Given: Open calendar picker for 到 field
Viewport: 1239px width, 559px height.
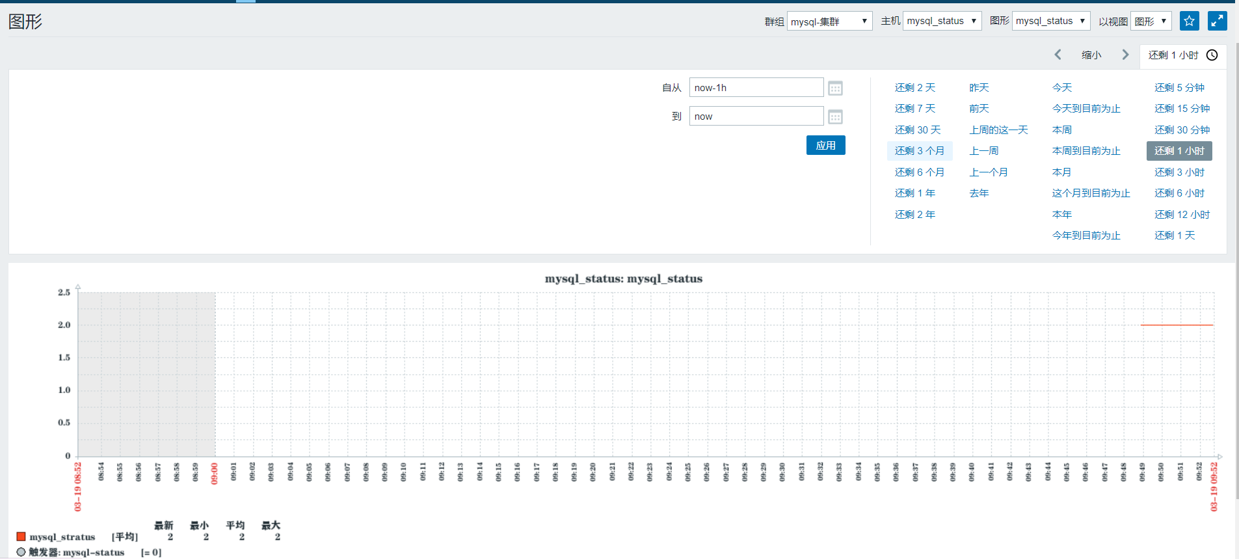Looking at the screenshot, I should click(x=835, y=116).
